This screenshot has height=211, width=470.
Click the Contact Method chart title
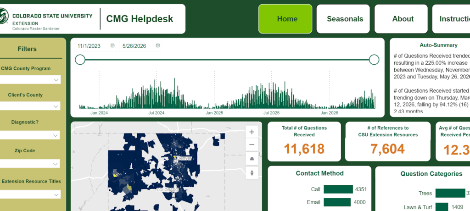(x=319, y=173)
